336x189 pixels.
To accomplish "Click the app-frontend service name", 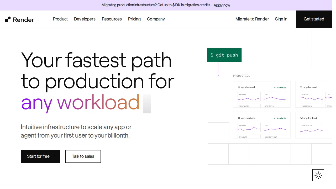I will (x=310, y=118).
